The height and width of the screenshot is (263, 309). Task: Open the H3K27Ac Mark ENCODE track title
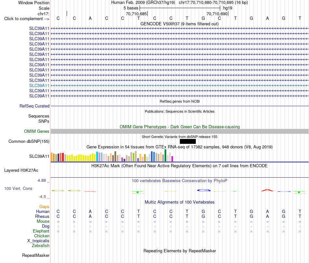click(180, 166)
